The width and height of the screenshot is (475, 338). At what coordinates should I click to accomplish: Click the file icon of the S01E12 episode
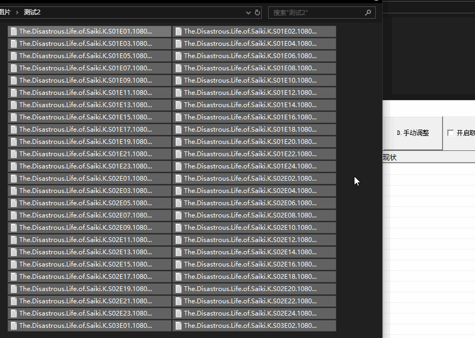pos(179,93)
